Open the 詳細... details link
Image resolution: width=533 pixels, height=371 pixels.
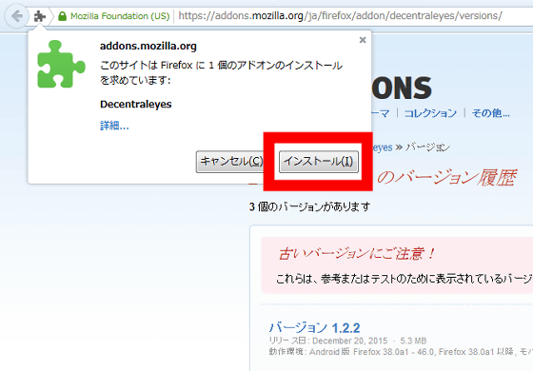click(x=114, y=126)
